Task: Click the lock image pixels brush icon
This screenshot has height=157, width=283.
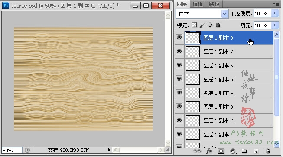Action: 202,25
